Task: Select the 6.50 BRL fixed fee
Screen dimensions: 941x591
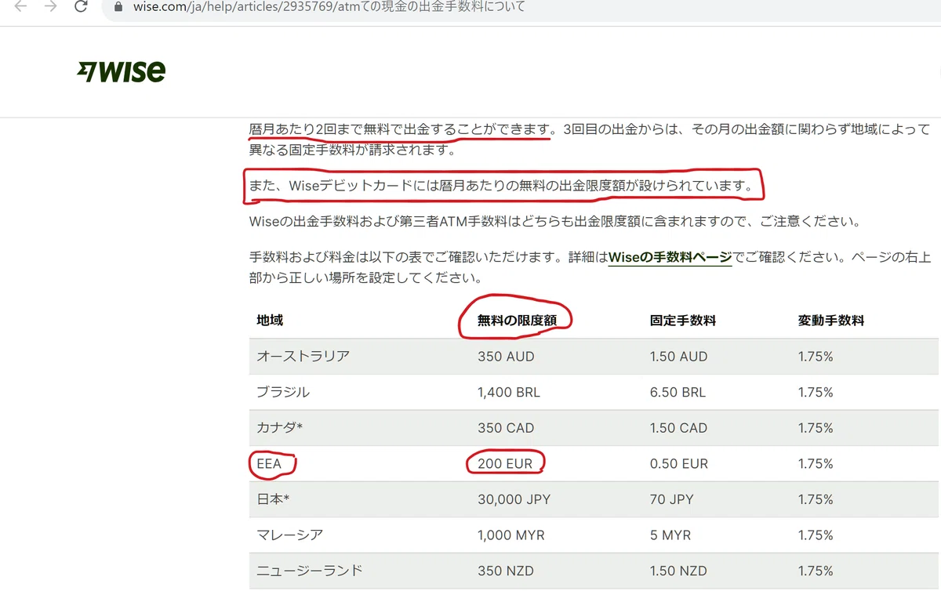Action: pyautogui.click(x=679, y=392)
